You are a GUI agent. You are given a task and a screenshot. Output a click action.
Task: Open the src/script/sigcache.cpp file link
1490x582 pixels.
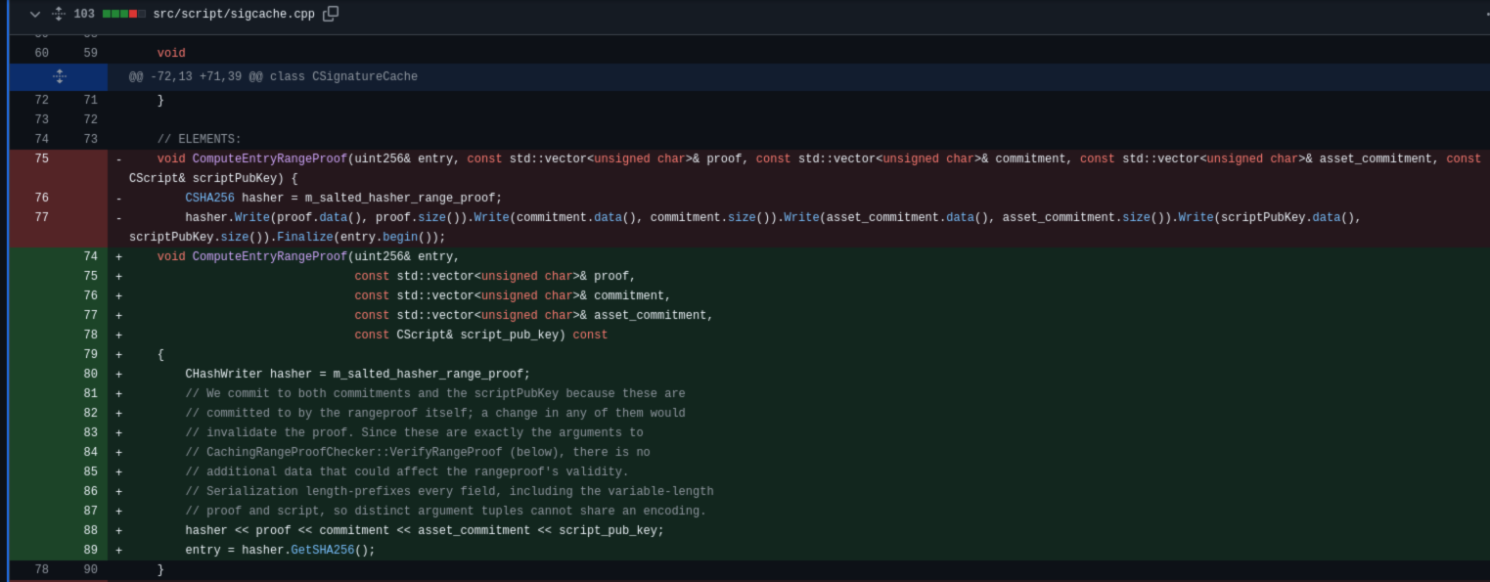(x=234, y=15)
